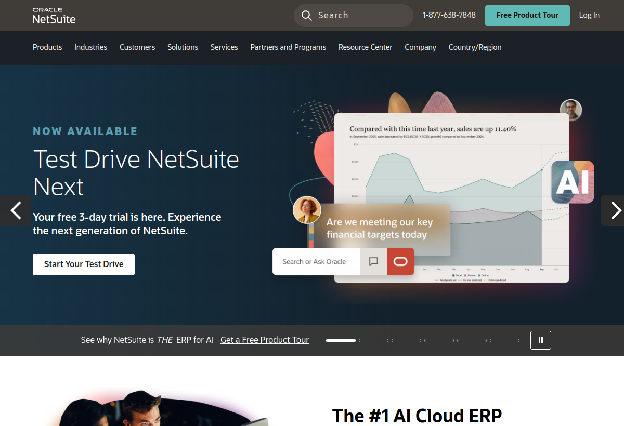Open the Services menu
Screen dimensions: 624x426
tap(224, 47)
